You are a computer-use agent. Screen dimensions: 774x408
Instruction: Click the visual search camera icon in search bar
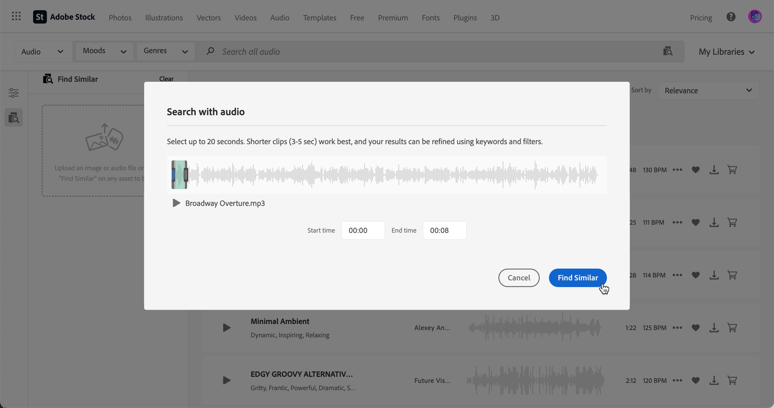coord(668,51)
